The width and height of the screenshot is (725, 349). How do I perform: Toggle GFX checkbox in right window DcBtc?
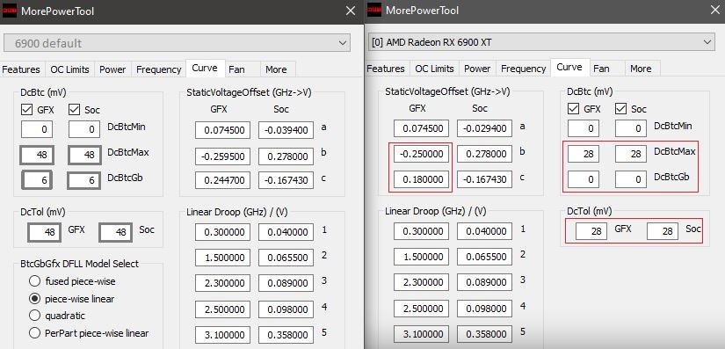[x=573, y=109]
